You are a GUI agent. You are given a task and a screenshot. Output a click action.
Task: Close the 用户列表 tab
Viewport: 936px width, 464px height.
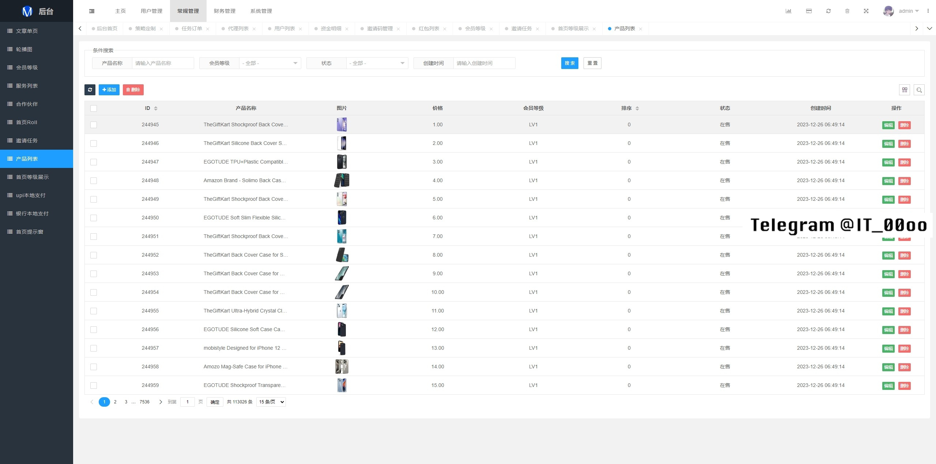[x=301, y=29]
